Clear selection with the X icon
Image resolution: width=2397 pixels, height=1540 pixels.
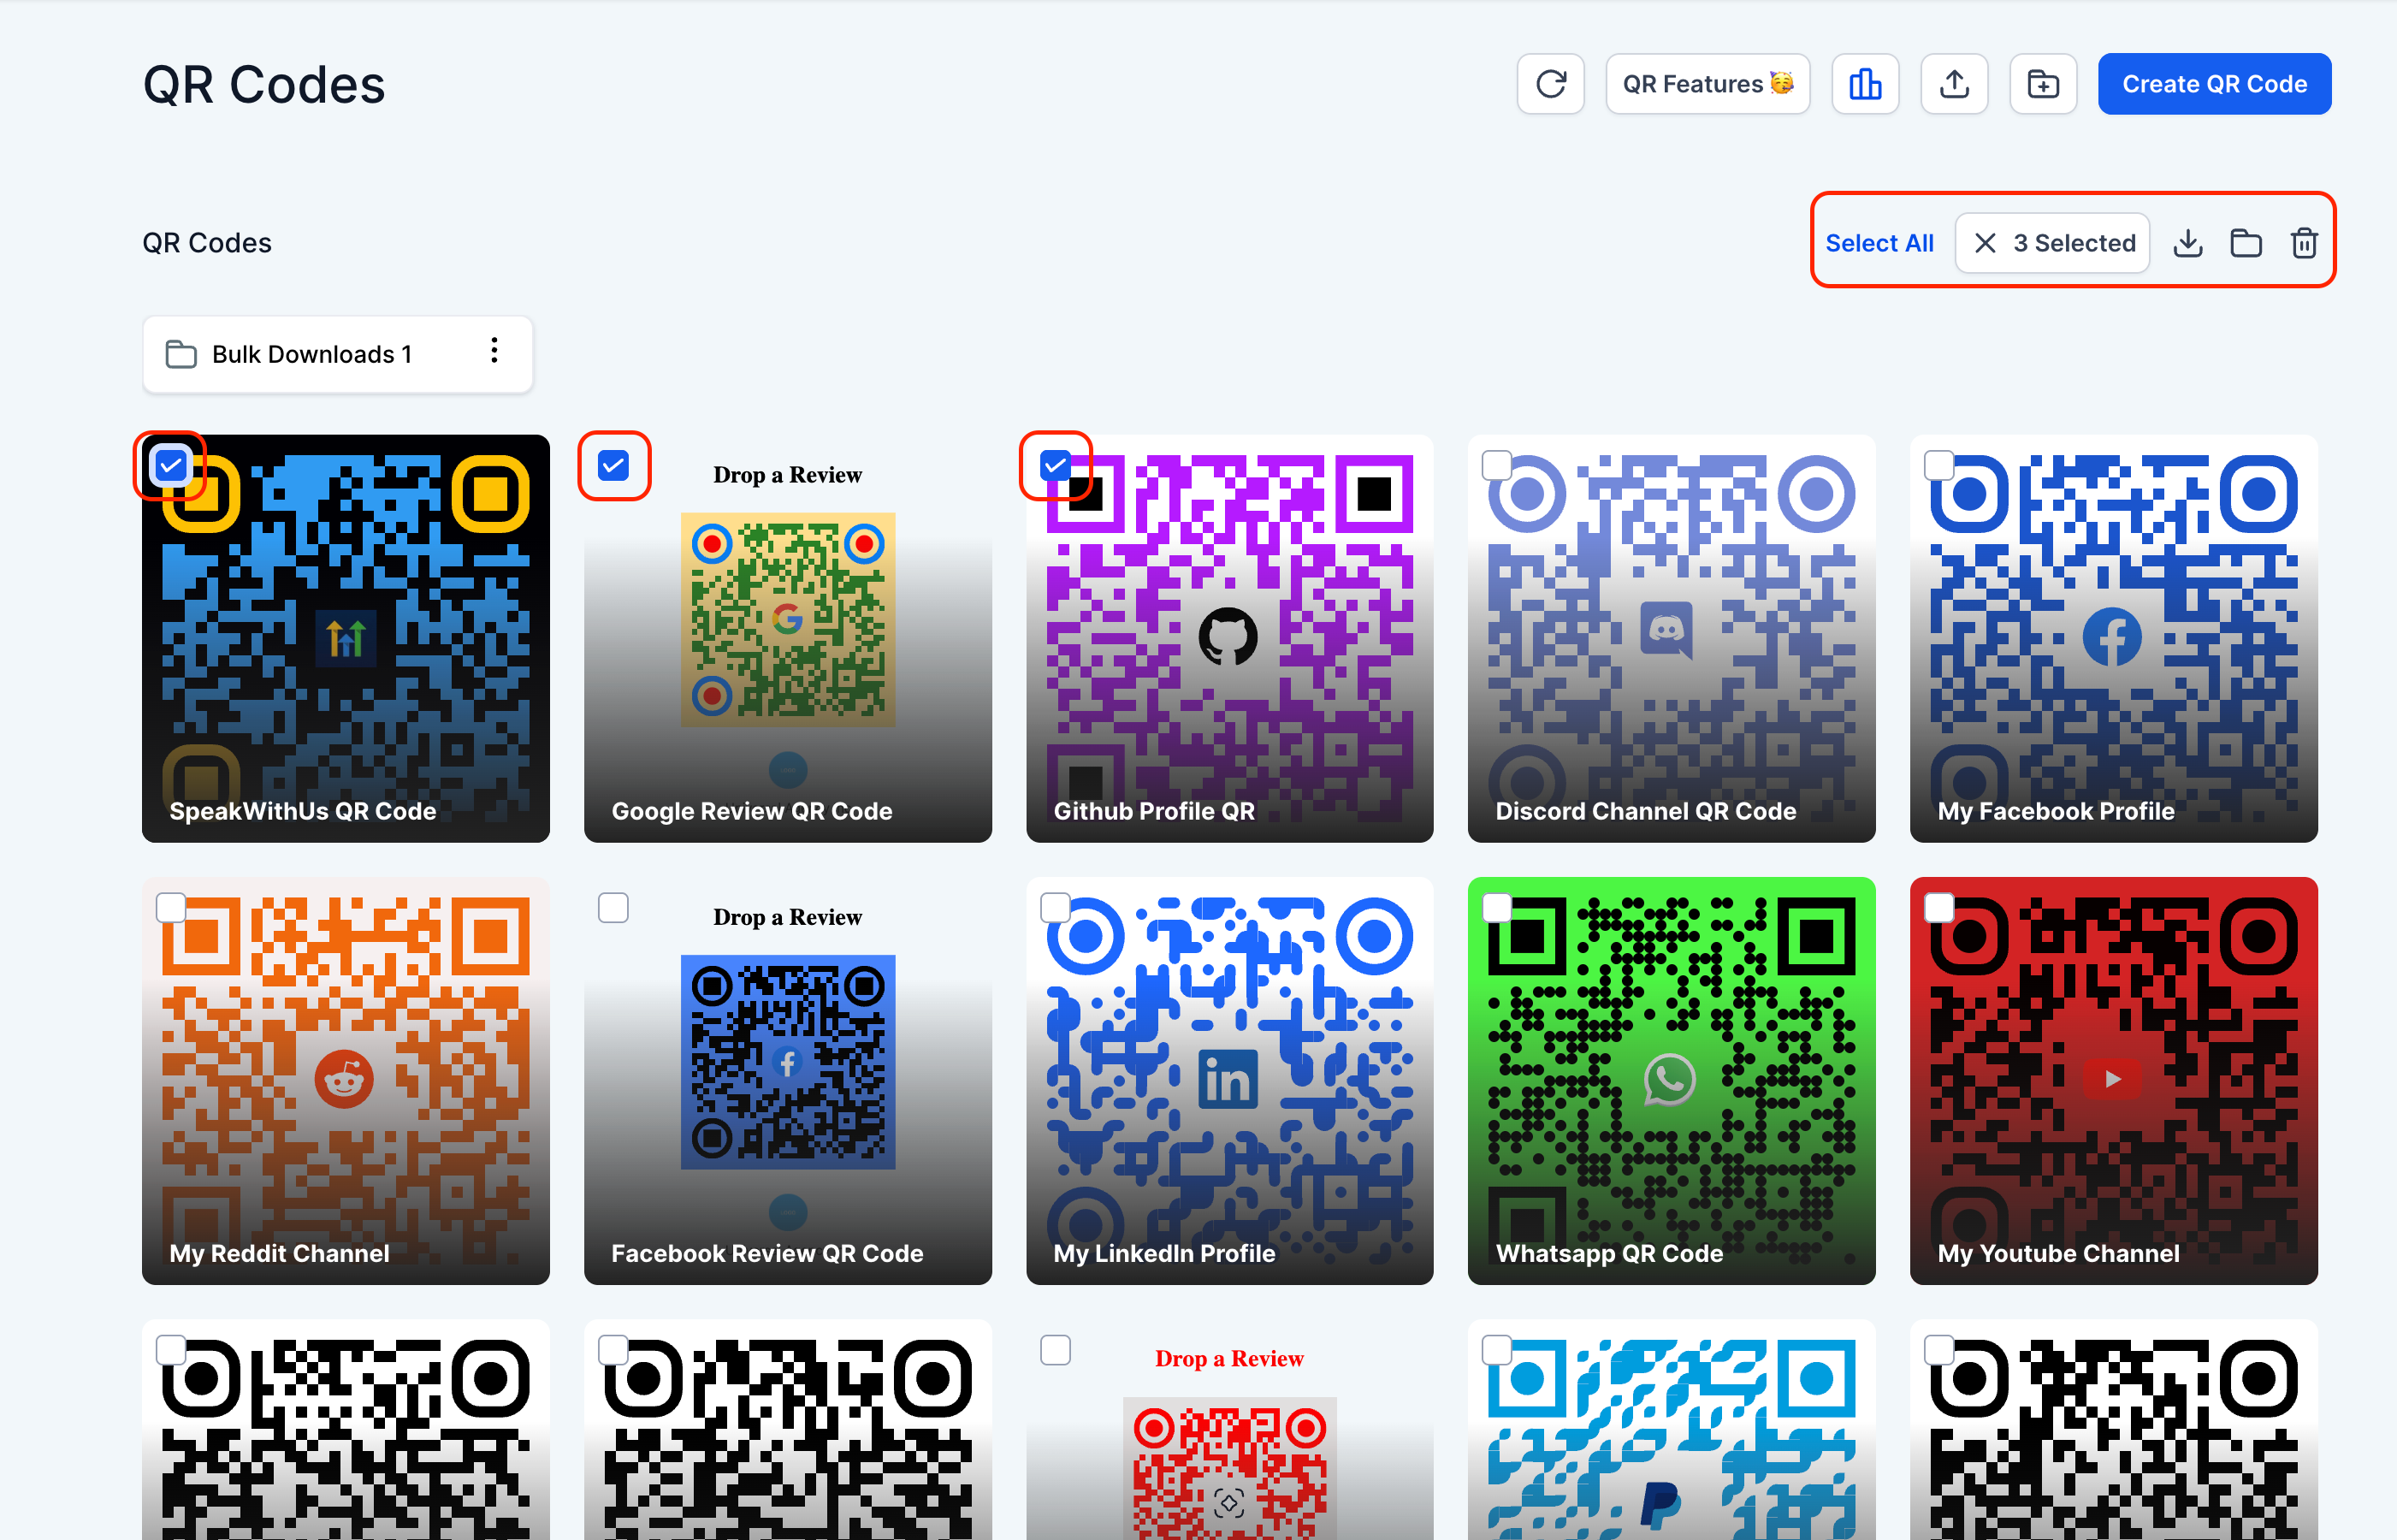1986,243
